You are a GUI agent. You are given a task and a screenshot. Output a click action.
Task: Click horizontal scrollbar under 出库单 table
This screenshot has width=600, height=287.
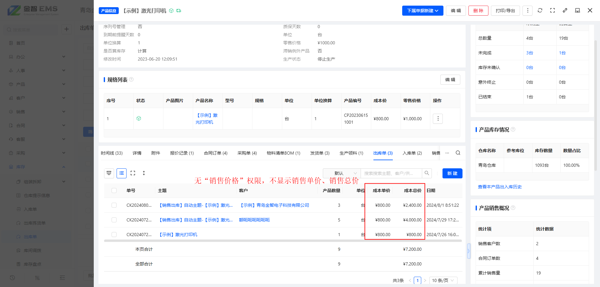pos(282,241)
